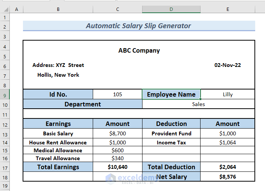Click the ABC Company heading cell

[x=139, y=50]
